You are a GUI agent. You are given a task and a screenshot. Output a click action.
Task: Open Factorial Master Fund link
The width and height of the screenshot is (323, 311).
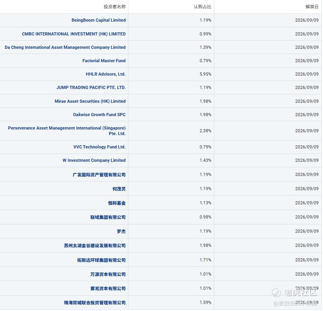point(104,61)
